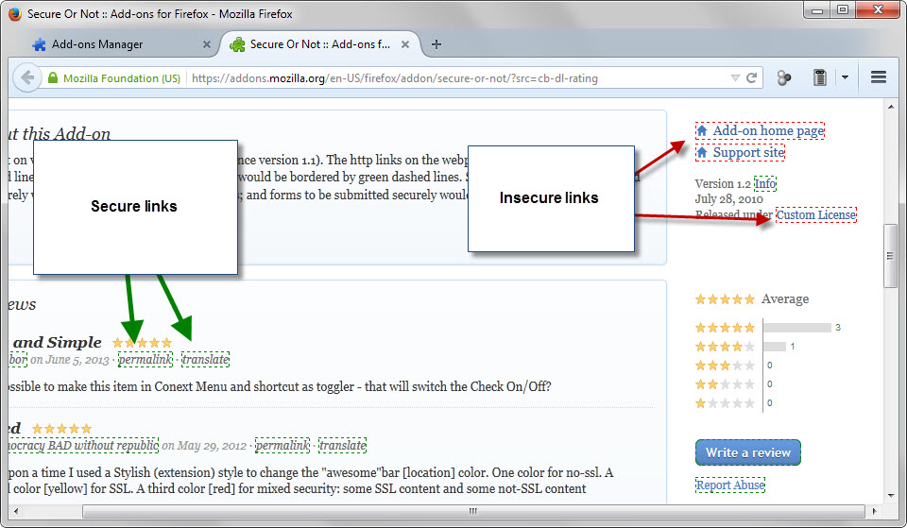Viewport: 907px width, 528px height.
Task: Click the vertical scrollbar thumb
Action: tap(890, 256)
